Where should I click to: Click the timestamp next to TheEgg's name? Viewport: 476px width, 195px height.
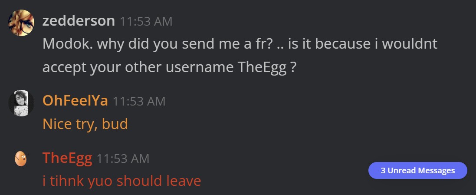pos(123,159)
